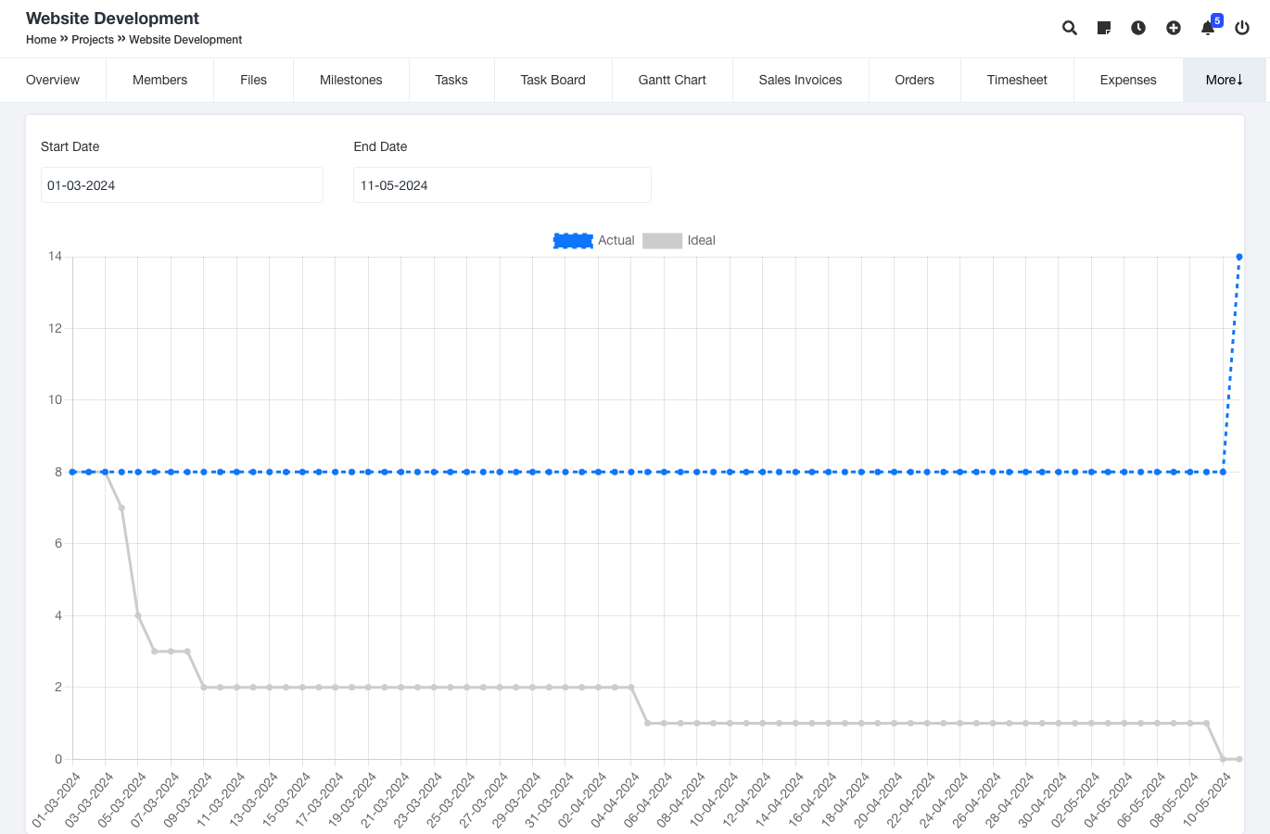Switch to the Gantt Chart tab

tap(672, 80)
